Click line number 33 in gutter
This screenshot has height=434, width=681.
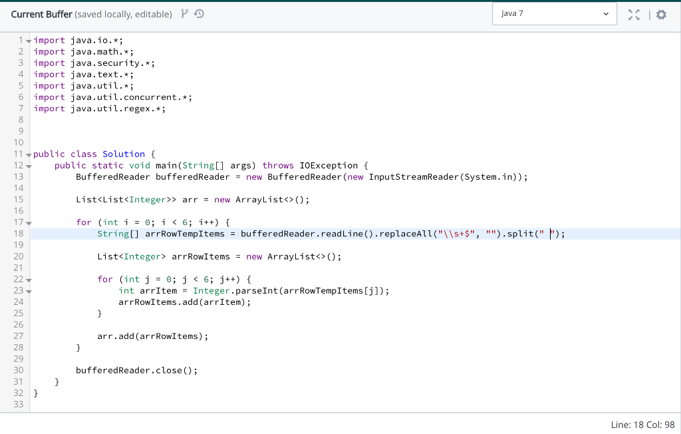point(18,405)
